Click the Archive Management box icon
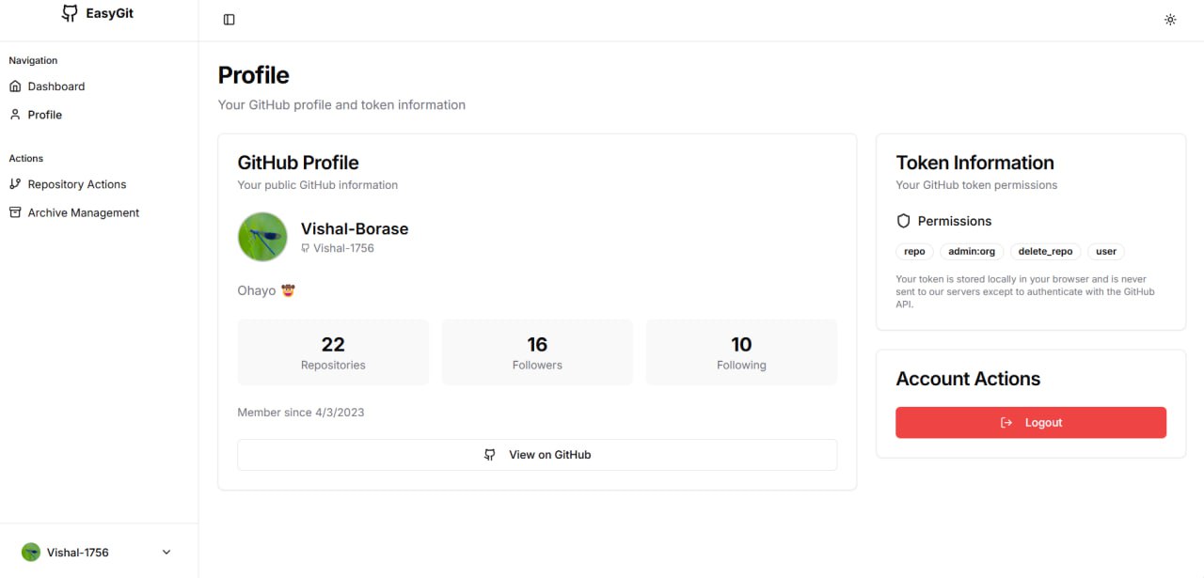This screenshot has height=578, width=1204. click(15, 212)
